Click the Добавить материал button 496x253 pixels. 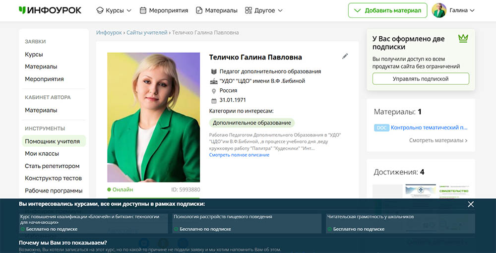pyautogui.click(x=387, y=10)
